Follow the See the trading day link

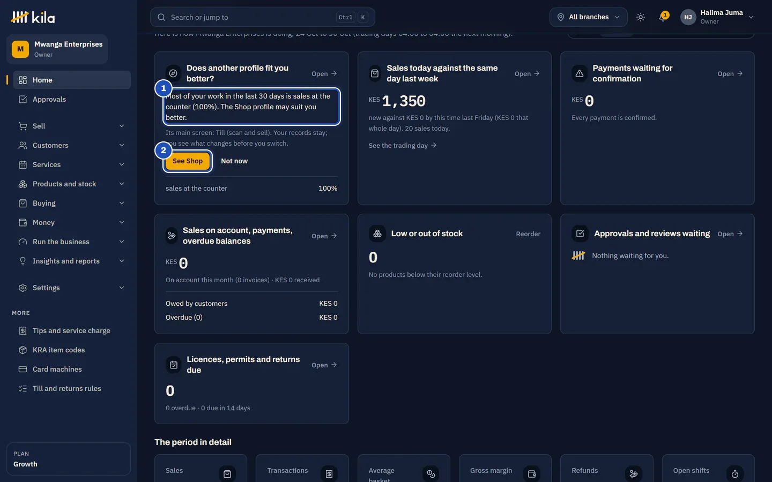coord(403,146)
